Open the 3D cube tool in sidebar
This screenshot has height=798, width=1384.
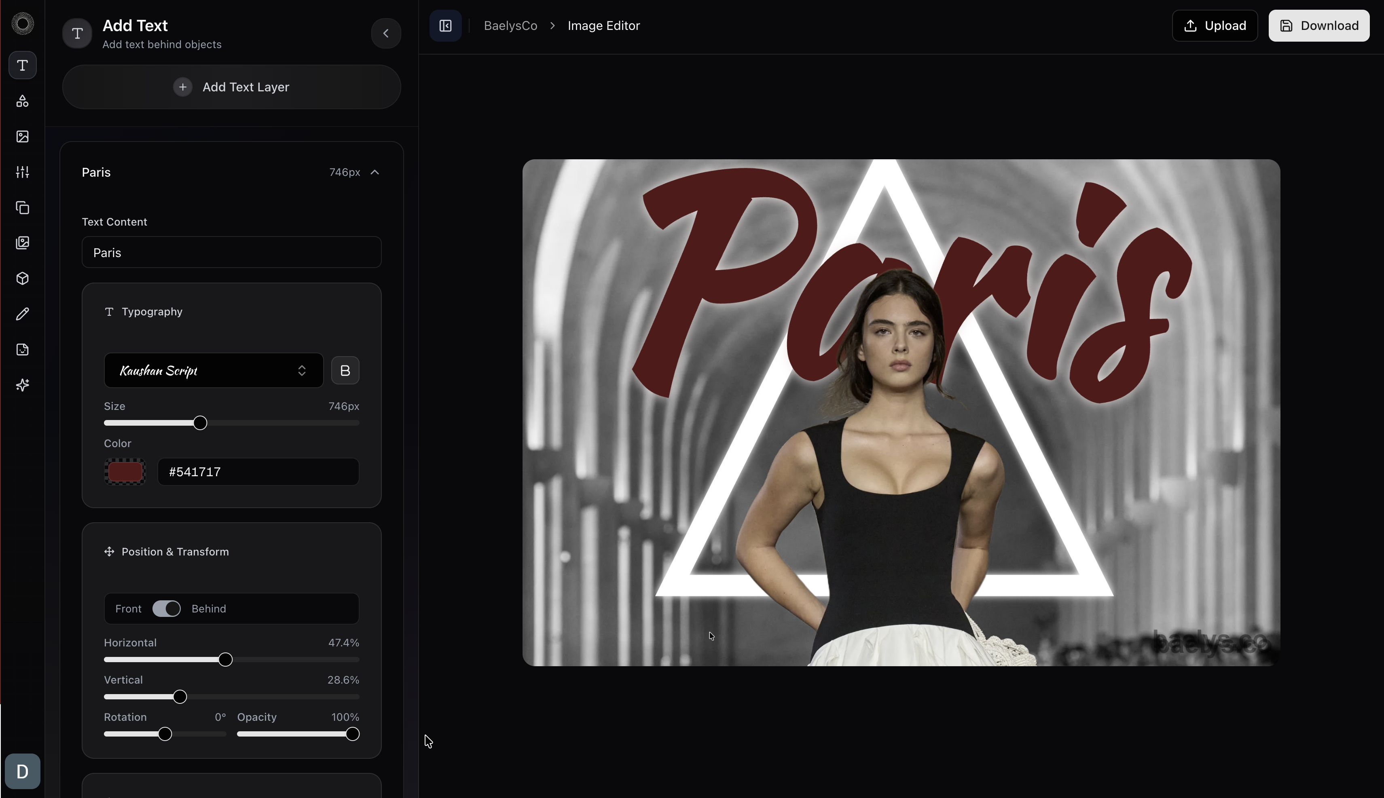click(22, 279)
